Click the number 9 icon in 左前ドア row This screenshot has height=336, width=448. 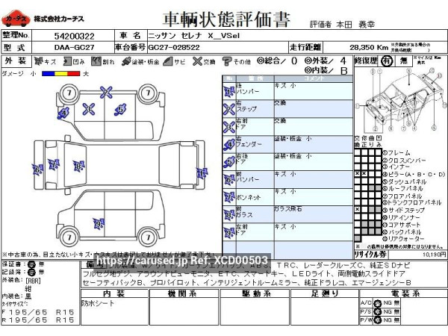click(229, 232)
